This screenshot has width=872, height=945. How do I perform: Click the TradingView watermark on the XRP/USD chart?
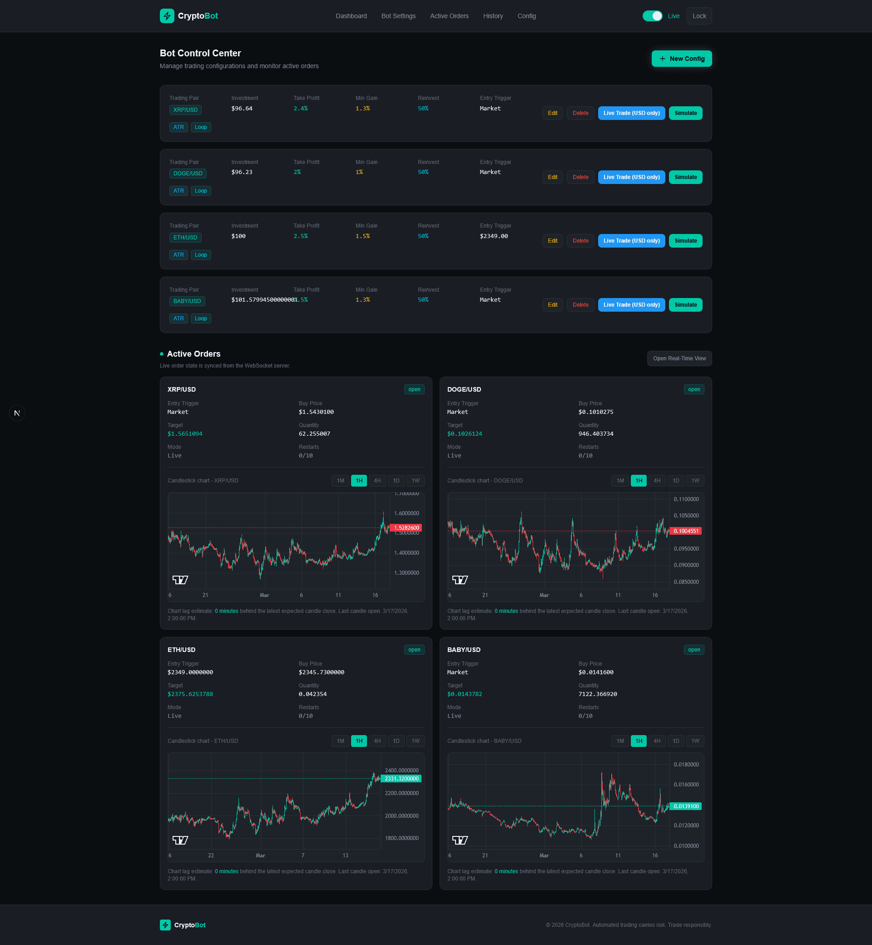click(x=181, y=579)
